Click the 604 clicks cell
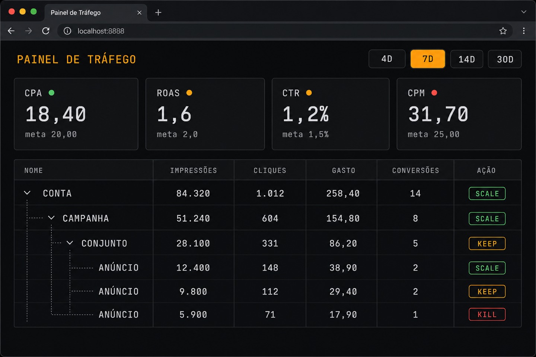Viewport: 536px width, 357px height. coord(270,218)
